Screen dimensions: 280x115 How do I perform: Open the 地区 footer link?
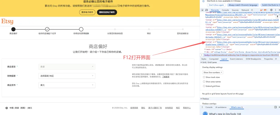pos(178,108)
